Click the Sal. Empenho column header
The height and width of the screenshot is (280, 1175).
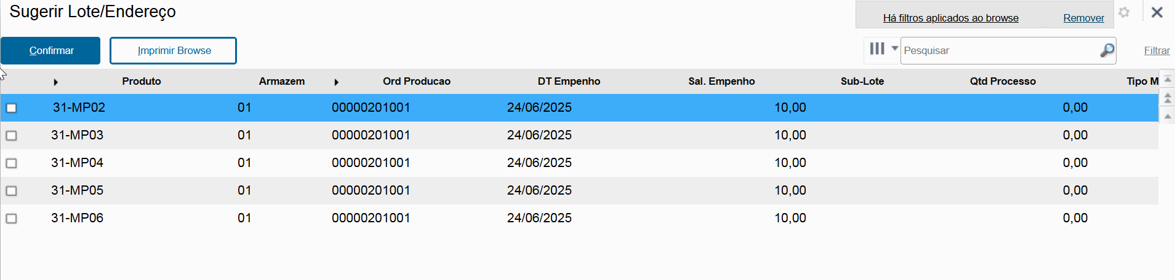(x=721, y=81)
